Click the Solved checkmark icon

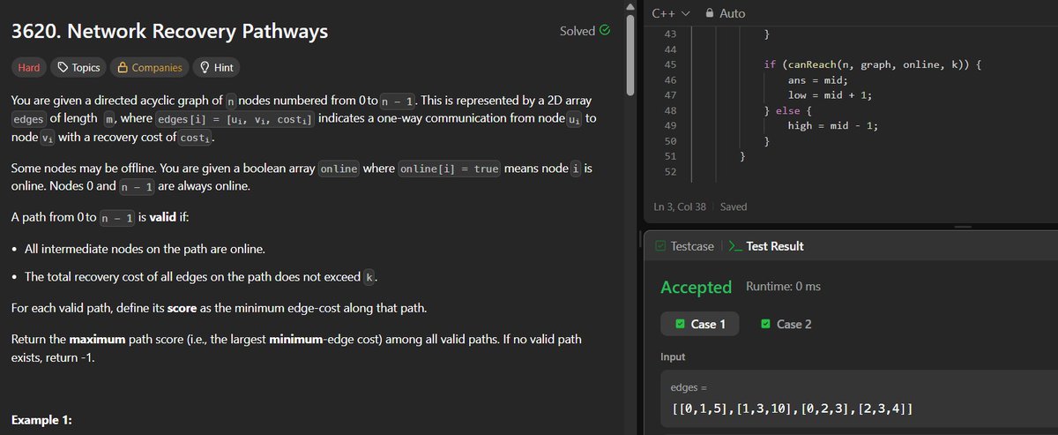tap(604, 31)
